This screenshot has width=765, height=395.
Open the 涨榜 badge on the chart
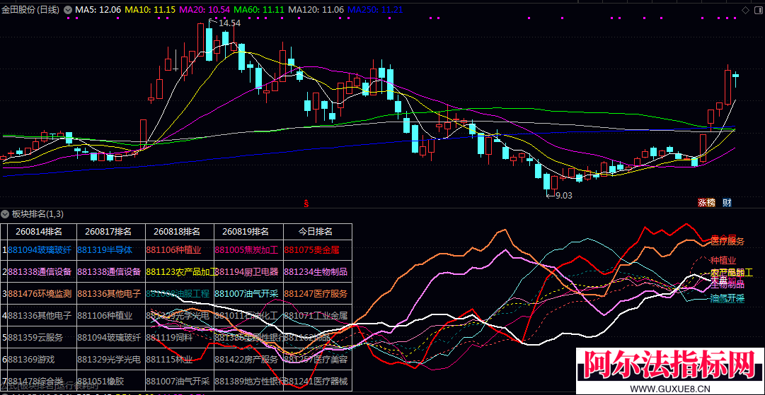706,203
